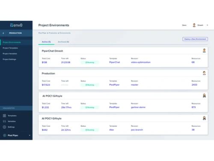This screenshot has height=161, width=214.
Task: Open Templates grid icon in organization section
Action: [x=4, y=115]
